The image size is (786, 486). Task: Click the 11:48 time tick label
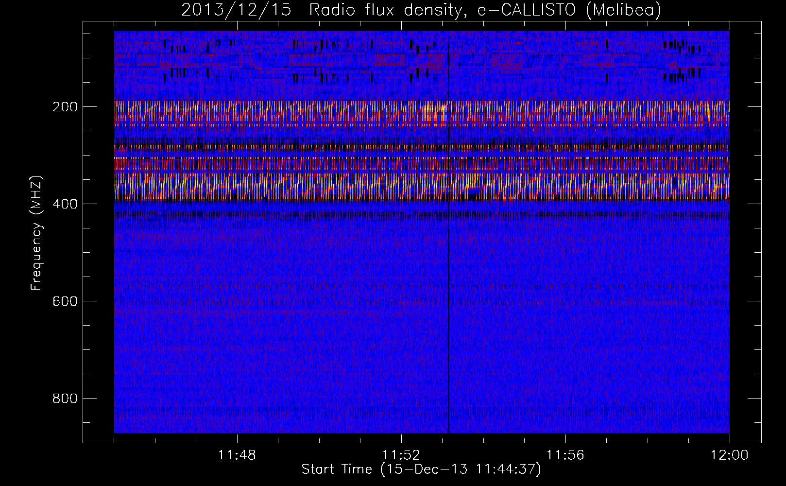click(237, 455)
